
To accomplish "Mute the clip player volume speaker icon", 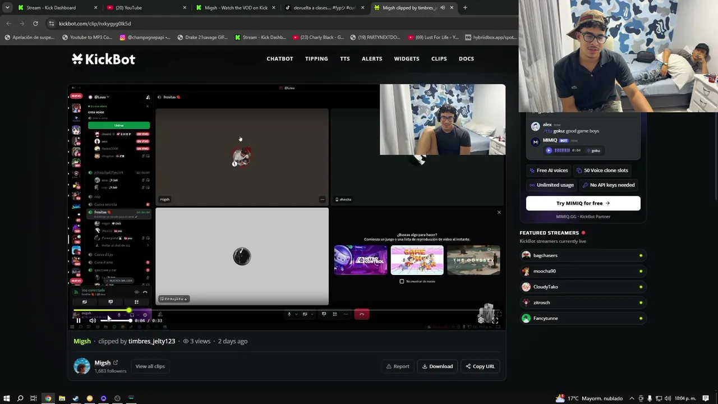I will 92,320.
